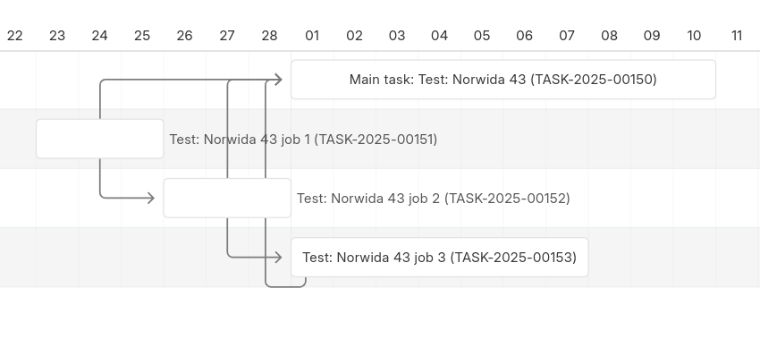Open the job 3 task bar
This screenshot has height=339, width=760.
[x=440, y=258]
